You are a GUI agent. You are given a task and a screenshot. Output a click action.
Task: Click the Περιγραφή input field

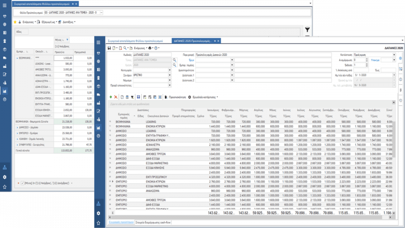[263, 55]
